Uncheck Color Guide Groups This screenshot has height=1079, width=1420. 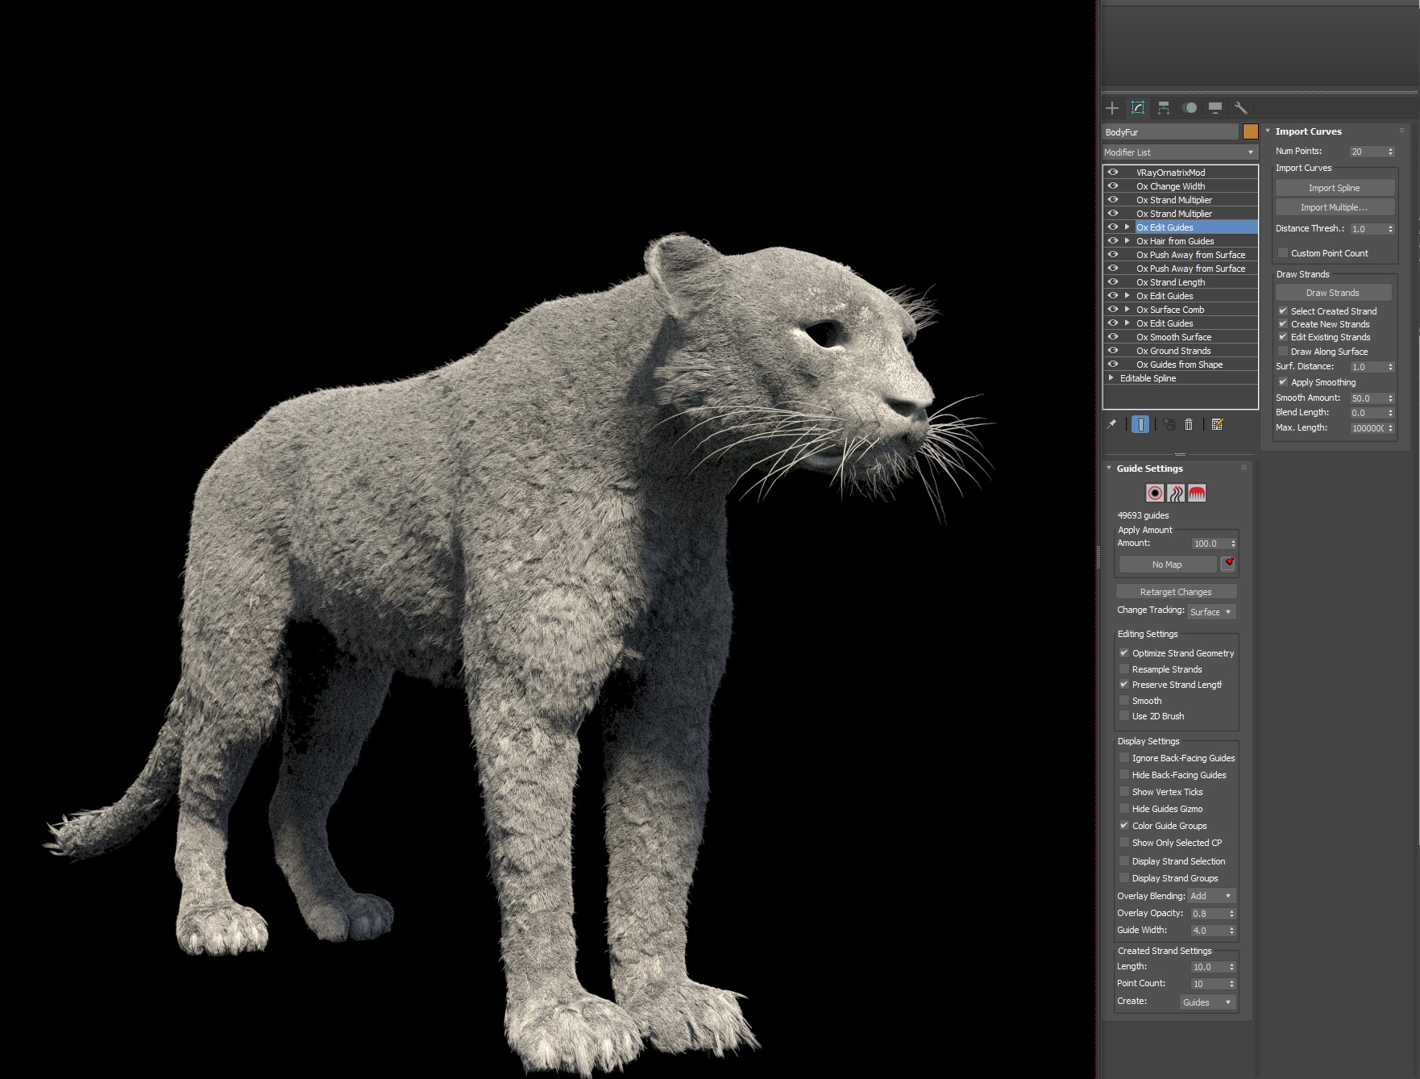1124,826
